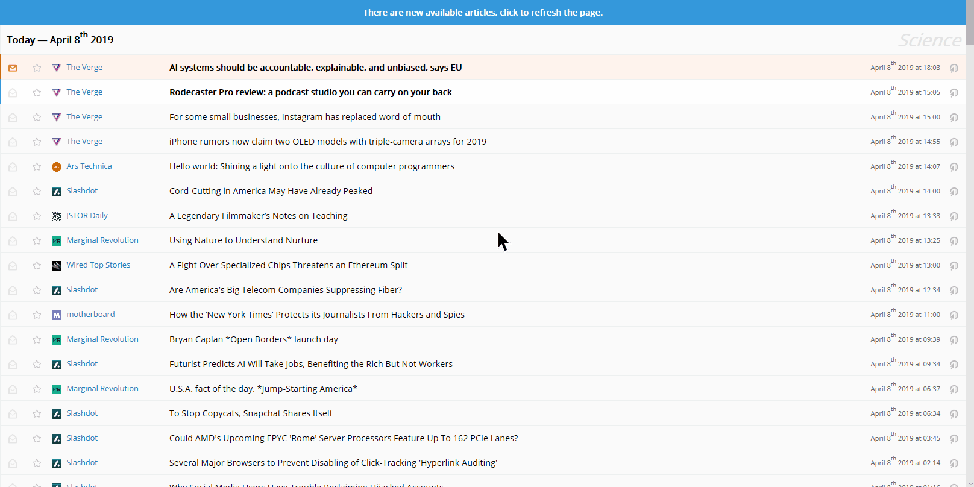Open external link icon for 'Rodecaster Pro review'

pos(954,93)
